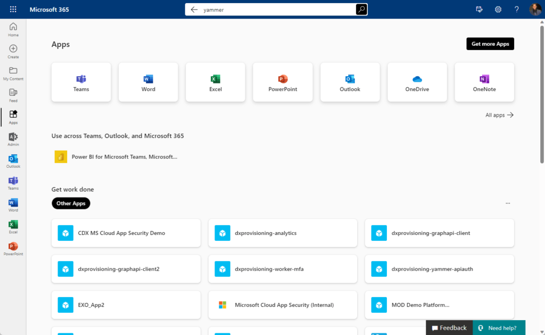The width and height of the screenshot is (545, 335).
Task: Open dxprovisioning-worker-mfa app card
Action: [x=283, y=269]
